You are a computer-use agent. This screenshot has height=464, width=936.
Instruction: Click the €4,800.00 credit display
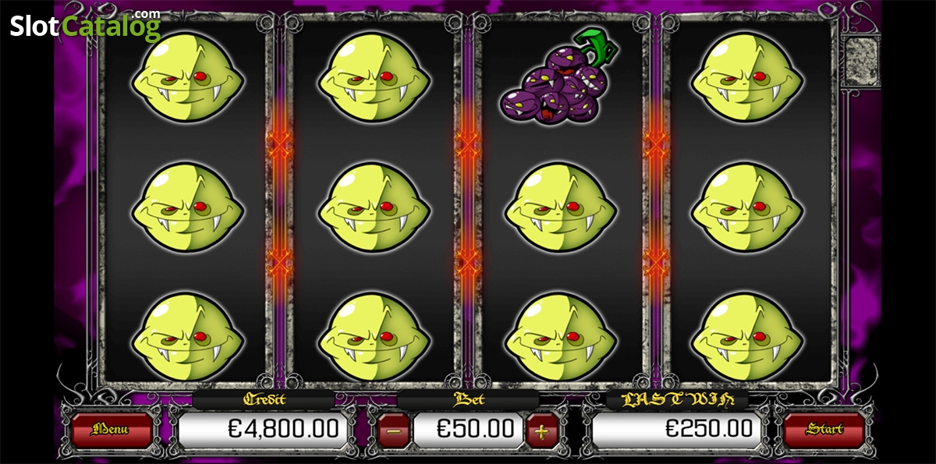point(263,429)
